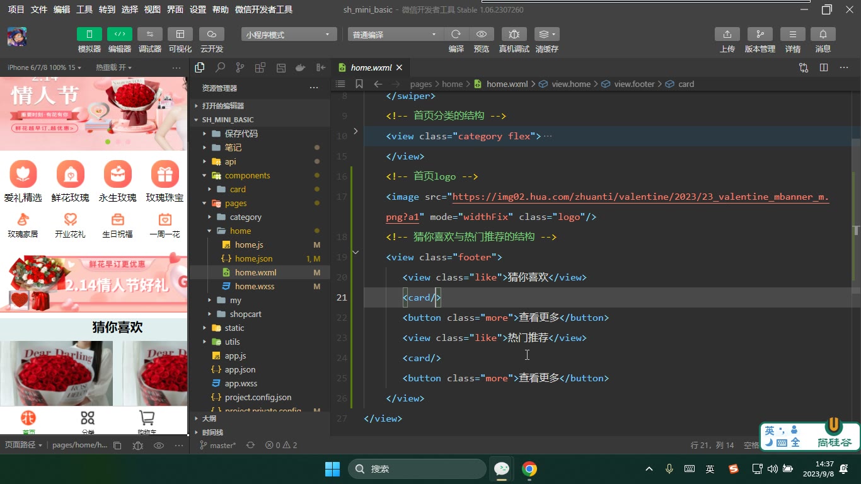
Task: Click the Windows taskbar search box
Action: [x=417, y=469]
